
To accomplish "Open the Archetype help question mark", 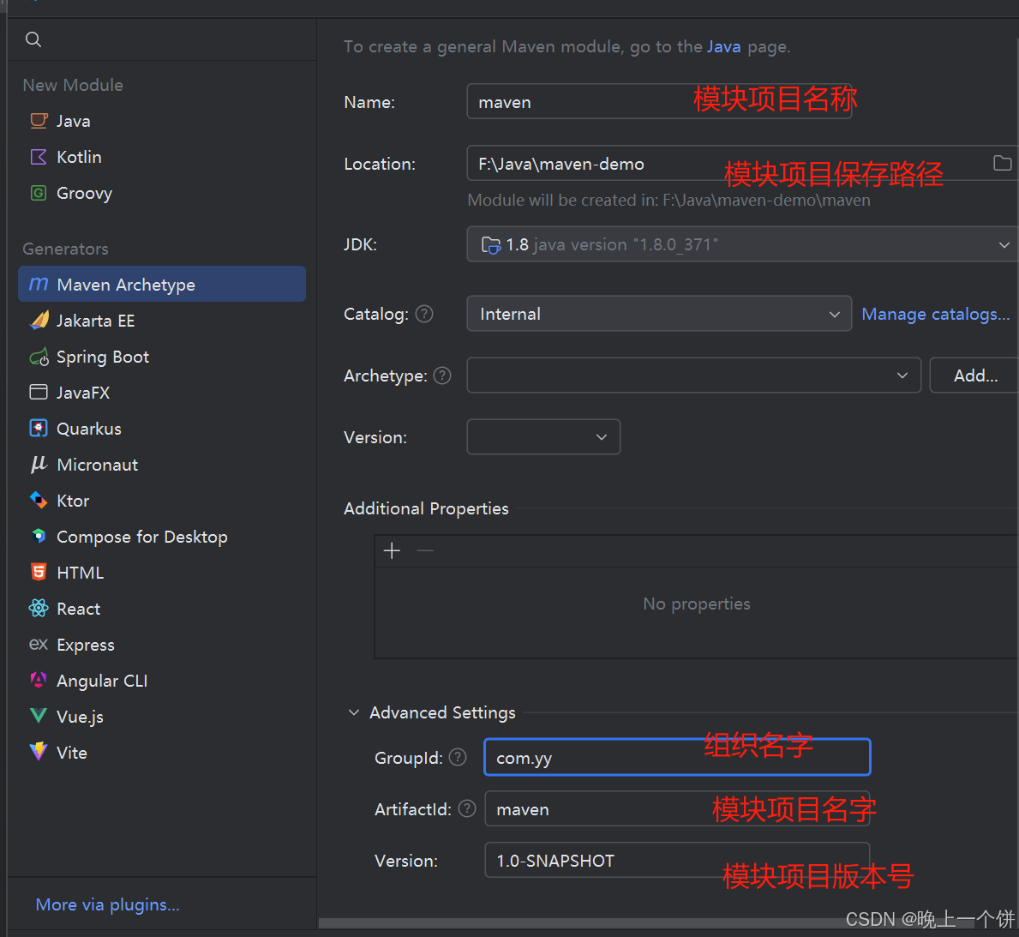I will point(442,375).
